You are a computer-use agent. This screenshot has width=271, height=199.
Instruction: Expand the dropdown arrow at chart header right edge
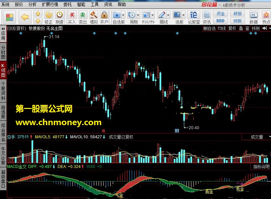270,28
